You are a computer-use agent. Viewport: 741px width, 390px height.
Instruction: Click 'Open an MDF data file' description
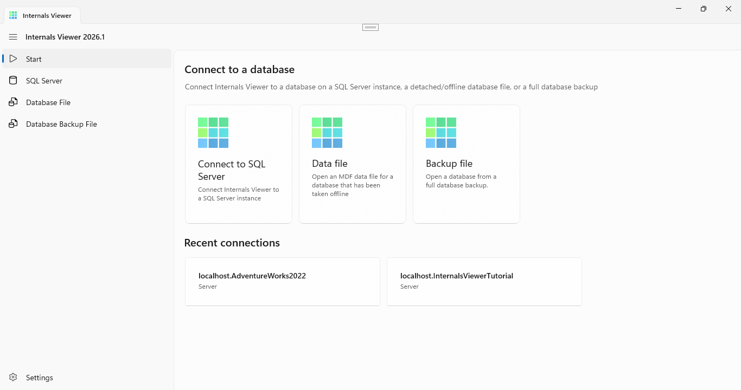353,185
